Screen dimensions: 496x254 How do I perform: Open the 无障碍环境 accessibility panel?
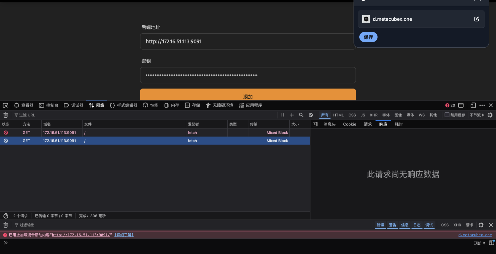tap(219, 105)
